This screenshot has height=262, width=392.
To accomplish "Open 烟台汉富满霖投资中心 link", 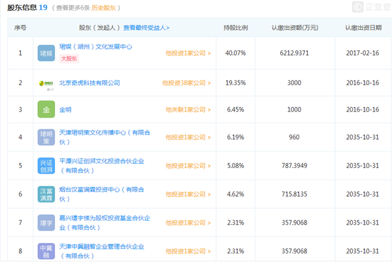I will tap(101, 194).
